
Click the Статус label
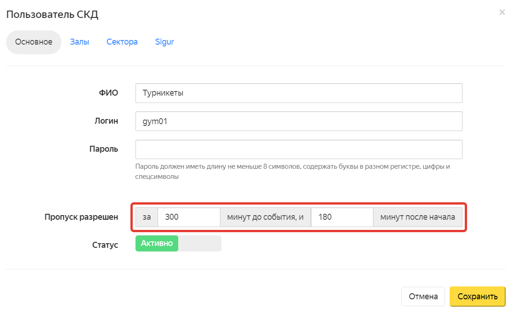(105, 245)
